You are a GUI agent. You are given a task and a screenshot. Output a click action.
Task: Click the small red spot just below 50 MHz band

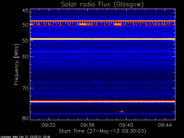click(99, 28)
